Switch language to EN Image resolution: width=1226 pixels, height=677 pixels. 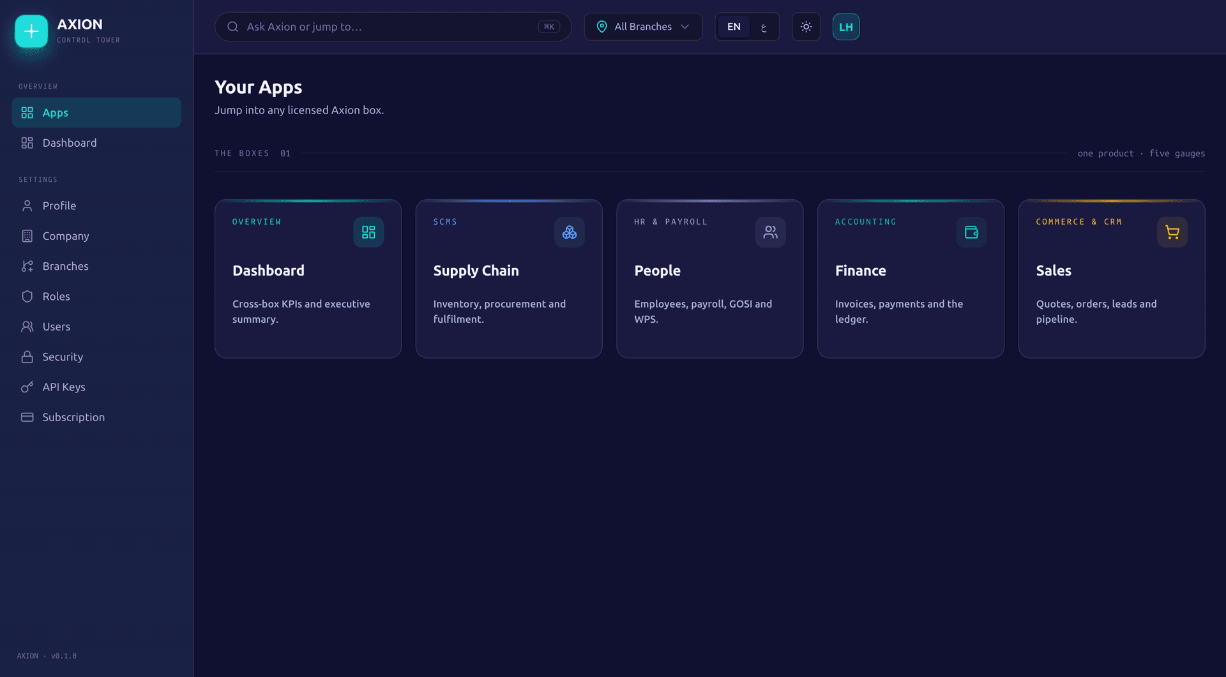pyautogui.click(x=734, y=27)
